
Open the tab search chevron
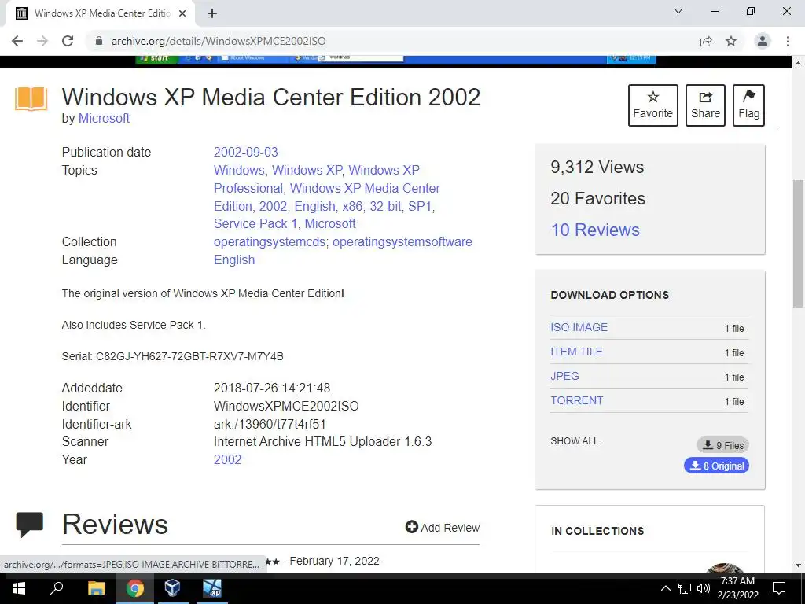pos(678,11)
